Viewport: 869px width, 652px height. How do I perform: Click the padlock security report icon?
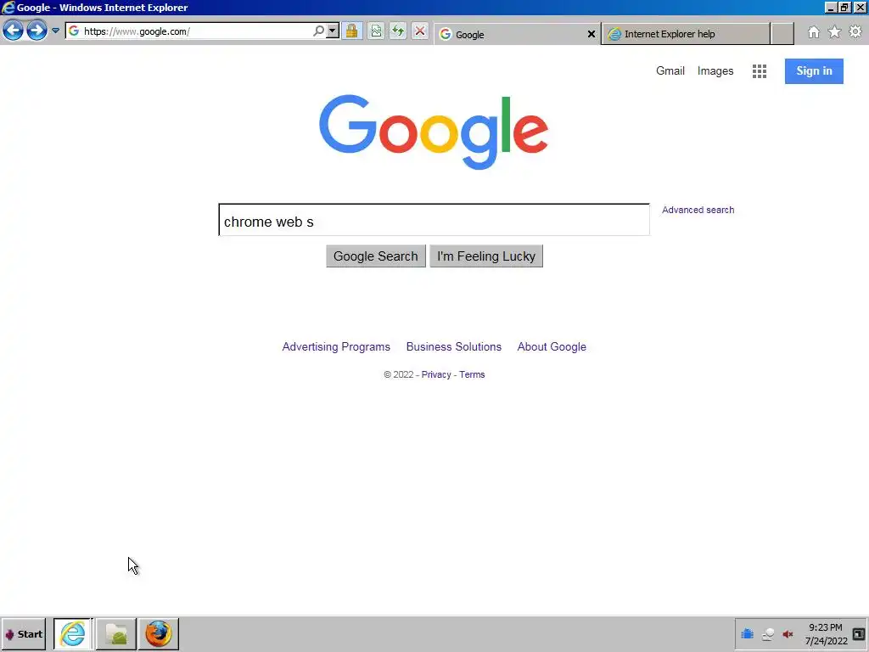pos(351,31)
